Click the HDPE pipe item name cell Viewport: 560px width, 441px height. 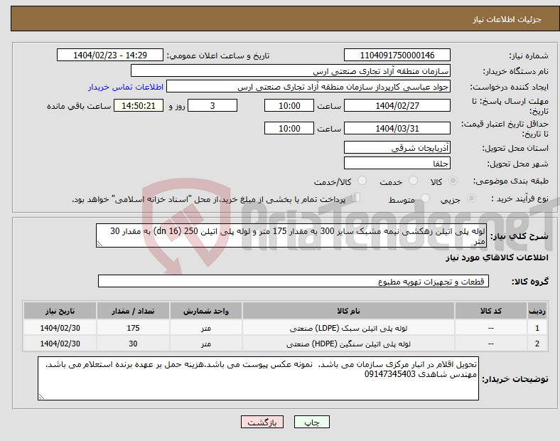point(348,344)
